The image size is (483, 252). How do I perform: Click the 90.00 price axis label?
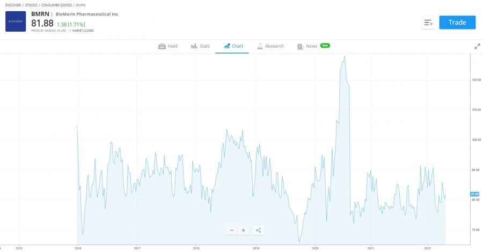coord(476,170)
